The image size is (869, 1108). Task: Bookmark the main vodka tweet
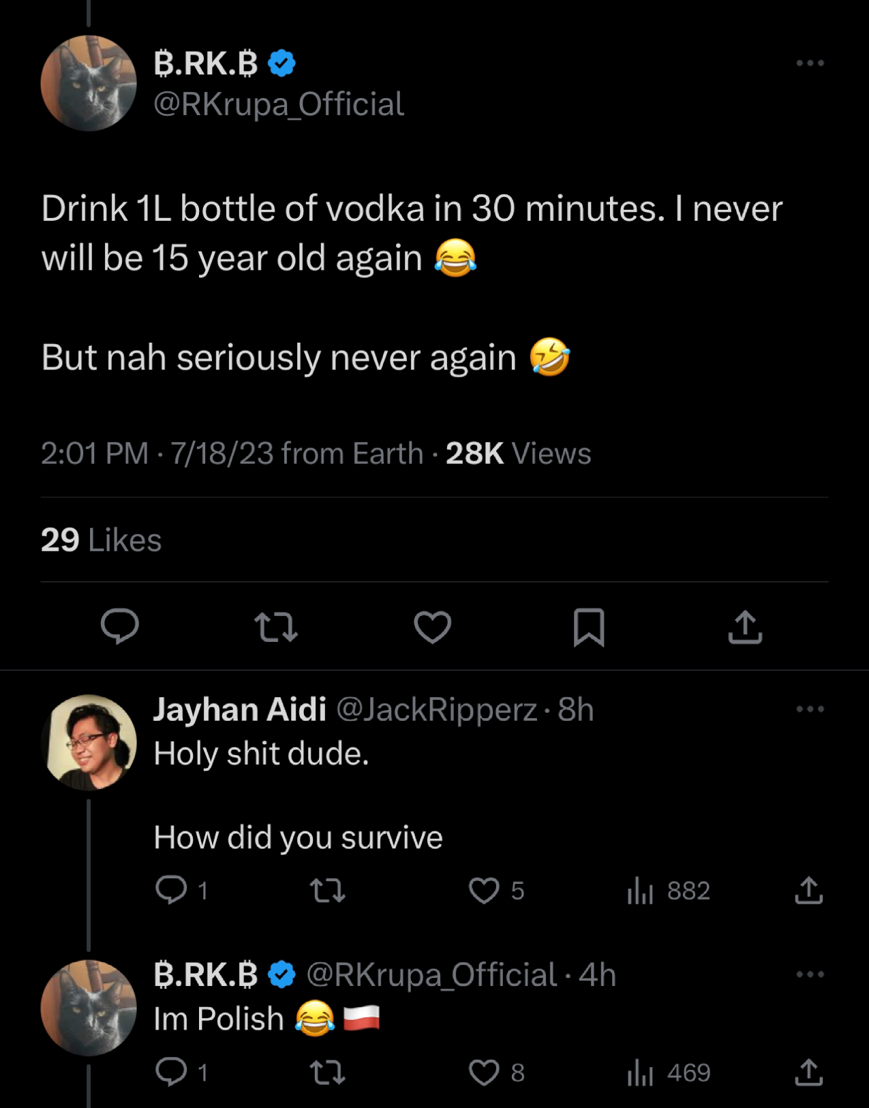(x=589, y=627)
